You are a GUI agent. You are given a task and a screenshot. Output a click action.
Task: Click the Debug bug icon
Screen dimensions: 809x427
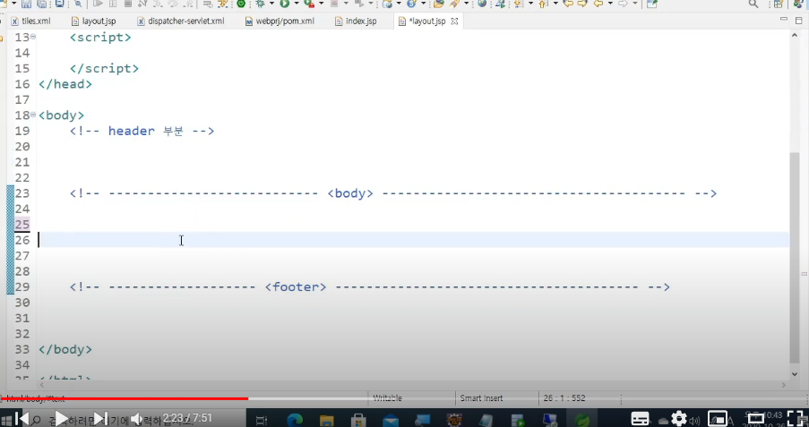[x=260, y=4]
